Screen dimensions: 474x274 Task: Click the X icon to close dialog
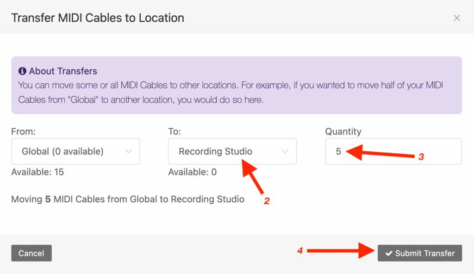[457, 18]
